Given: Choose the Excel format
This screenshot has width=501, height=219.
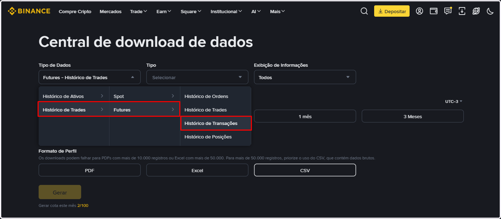Looking at the screenshot, I should pyautogui.click(x=197, y=170).
